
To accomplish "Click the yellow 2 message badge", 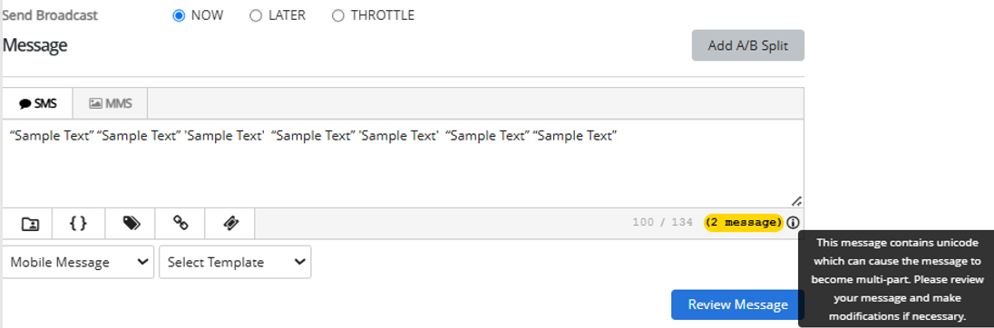I will pyautogui.click(x=744, y=222).
